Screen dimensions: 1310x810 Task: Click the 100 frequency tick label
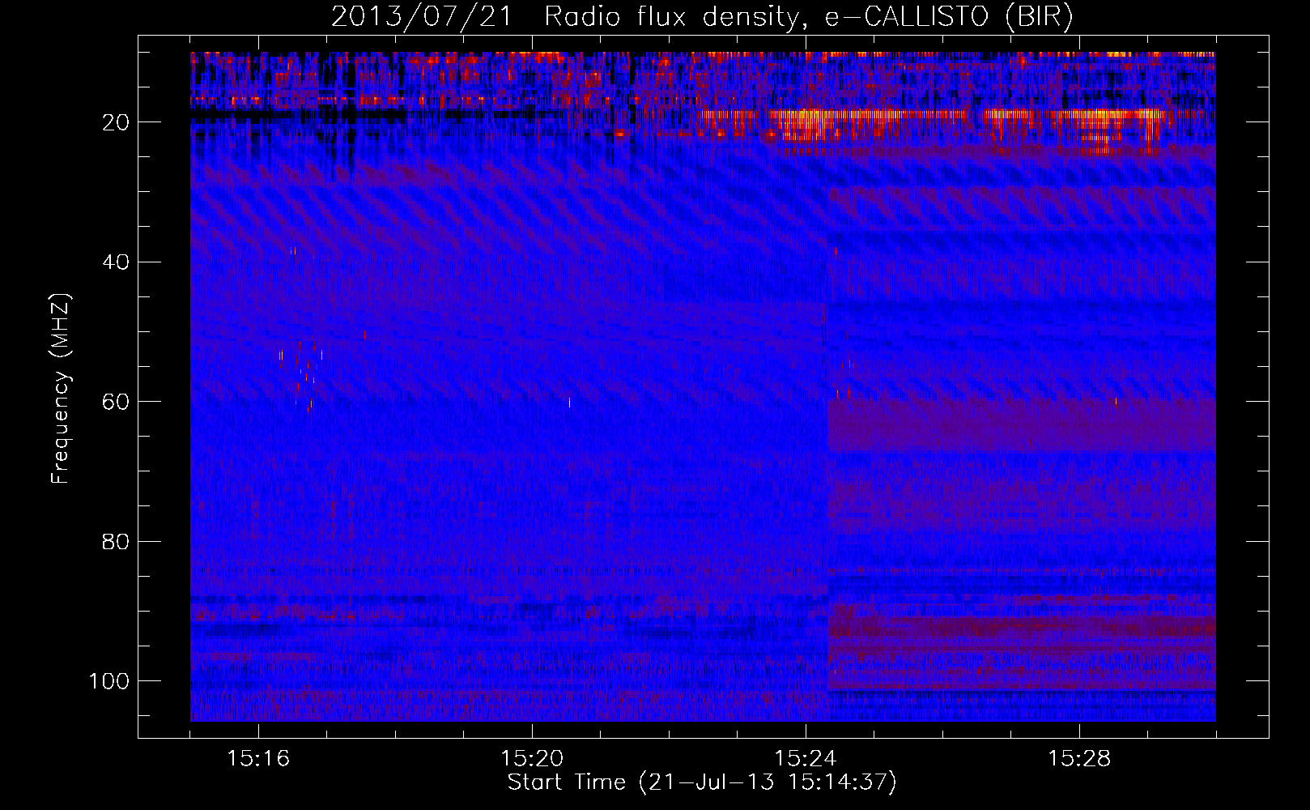[x=109, y=681]
